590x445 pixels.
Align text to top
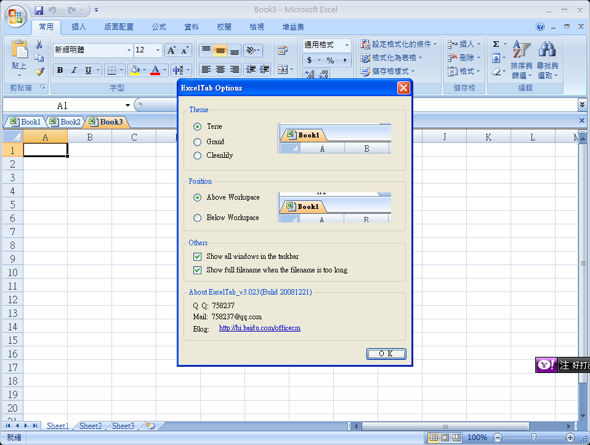pyautogui.click(x=206, y=50)
